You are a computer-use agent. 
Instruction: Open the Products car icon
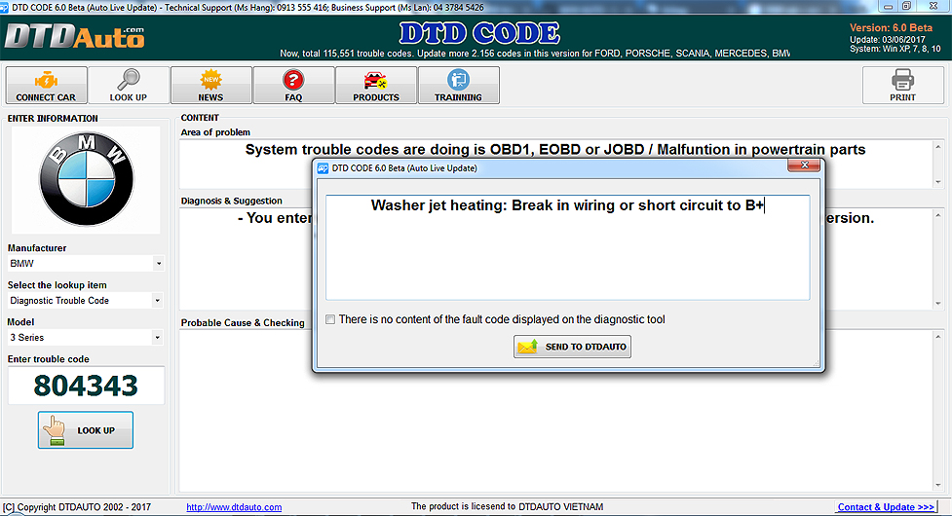(x=376, y=86)
